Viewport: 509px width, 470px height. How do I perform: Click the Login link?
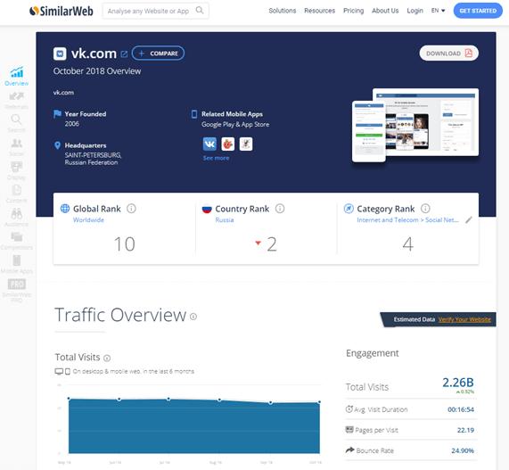pos(415,11)
